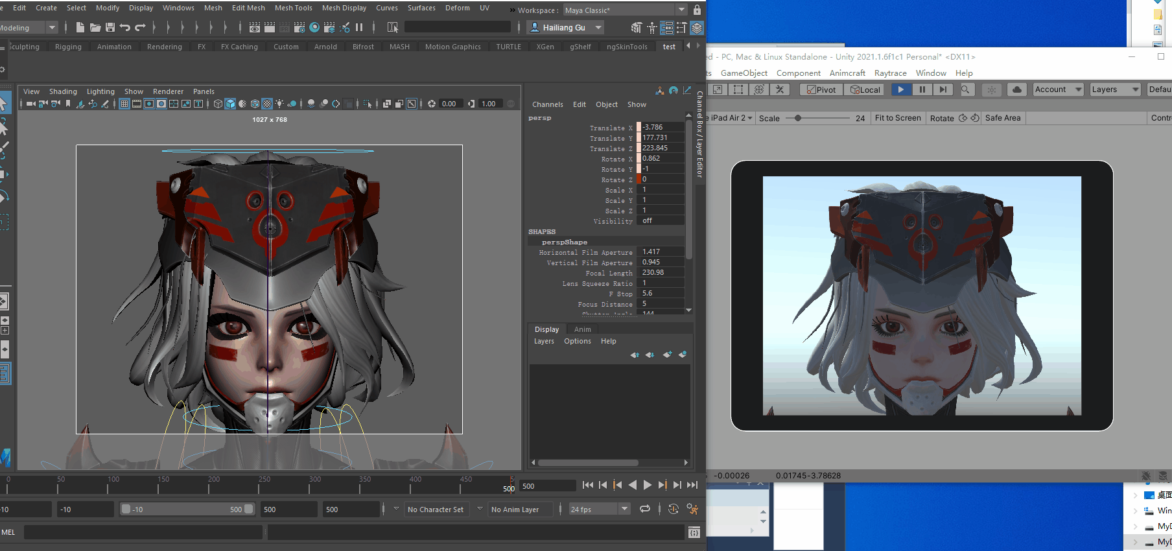Open the Mesh Tools menu
This screenshot has width=1172, height=551.
pos(293,8)
